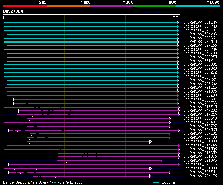The height and width of the screenshot is (185, 223).
Task: Select label UniRef100_B9N5X5
Action: (x=200, y=130)
